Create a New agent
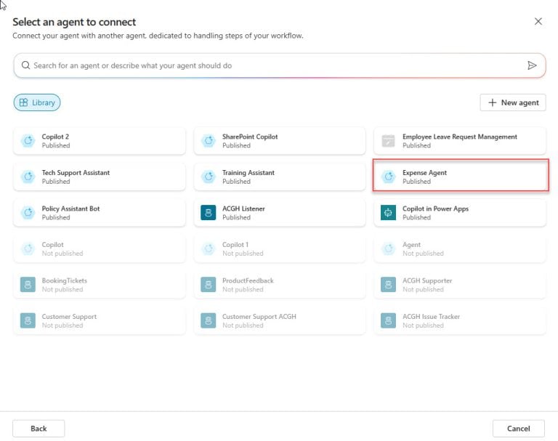The width and height of the screenshot is (558, 441). (513, 102)
